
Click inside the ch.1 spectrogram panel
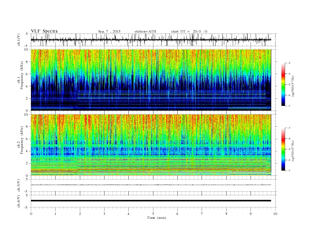[151, 80]
